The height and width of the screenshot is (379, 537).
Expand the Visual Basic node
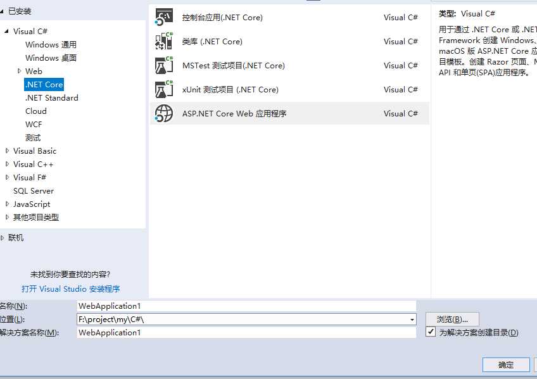(x=7, y=151)
